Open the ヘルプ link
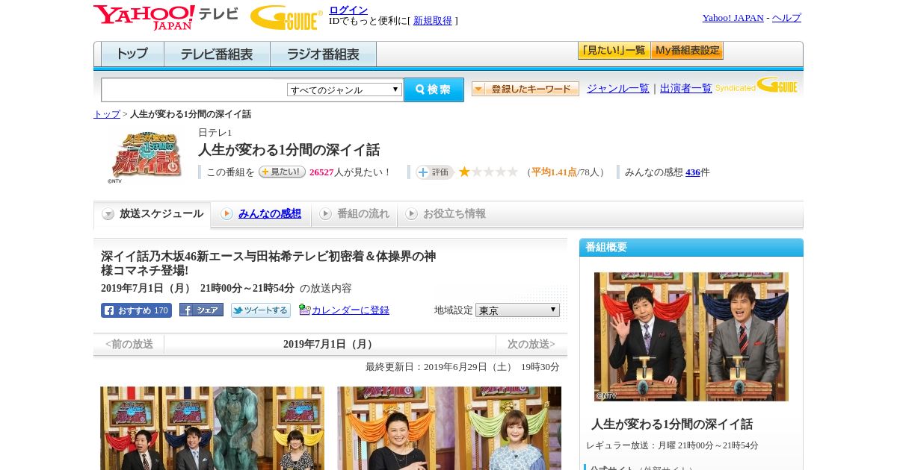The width and height of the screenshot is (897, 470). 786,18
